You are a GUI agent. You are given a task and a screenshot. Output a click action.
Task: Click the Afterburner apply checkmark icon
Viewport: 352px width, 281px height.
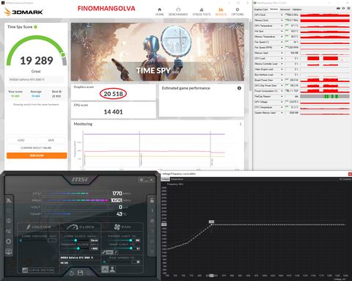89,273
